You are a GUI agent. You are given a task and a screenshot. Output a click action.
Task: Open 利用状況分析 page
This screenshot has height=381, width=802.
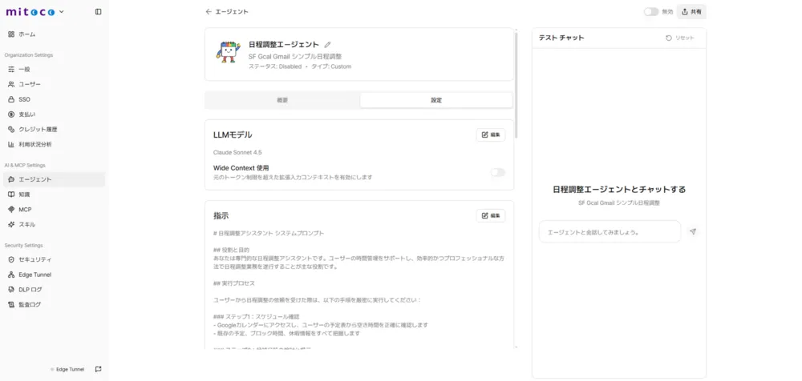[x=54, y=145]
